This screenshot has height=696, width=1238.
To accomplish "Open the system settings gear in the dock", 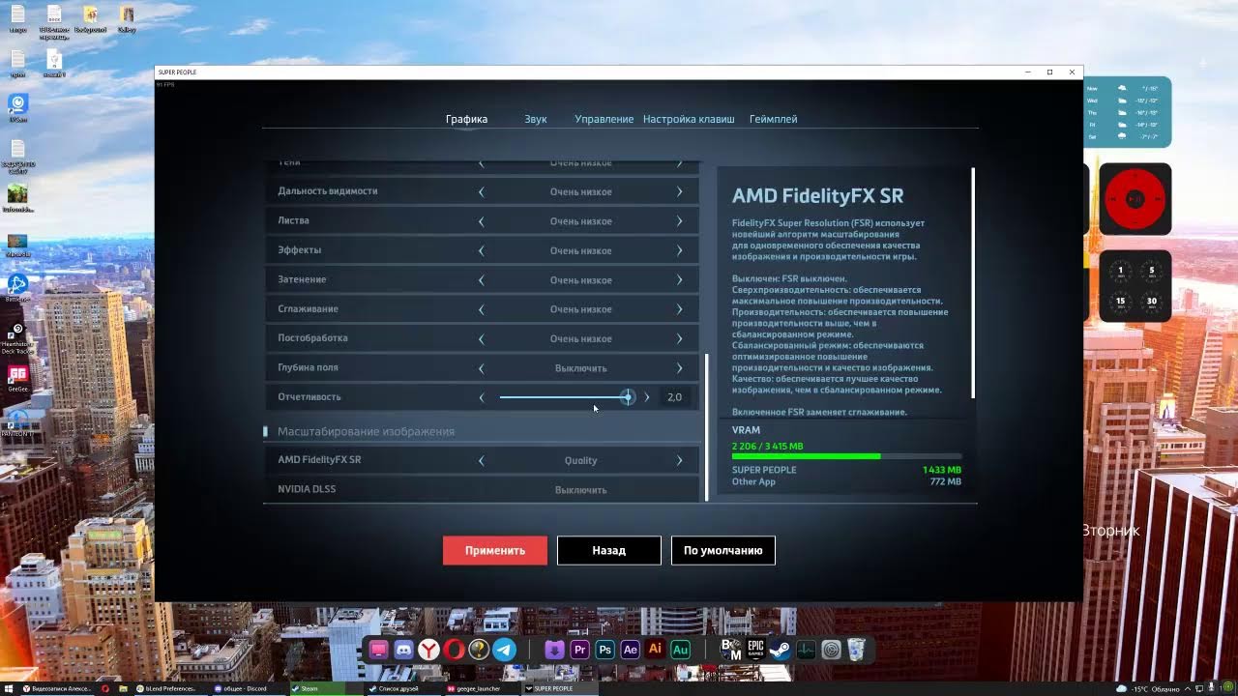I will 831,651.
